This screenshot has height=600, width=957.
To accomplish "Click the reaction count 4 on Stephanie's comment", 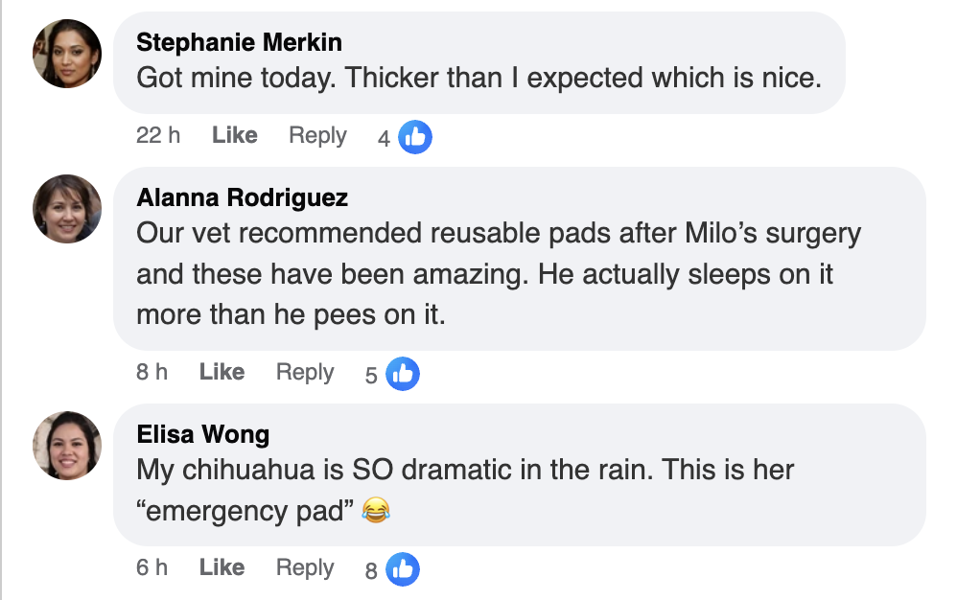I will pyautogui.click(x=385, y=136).
